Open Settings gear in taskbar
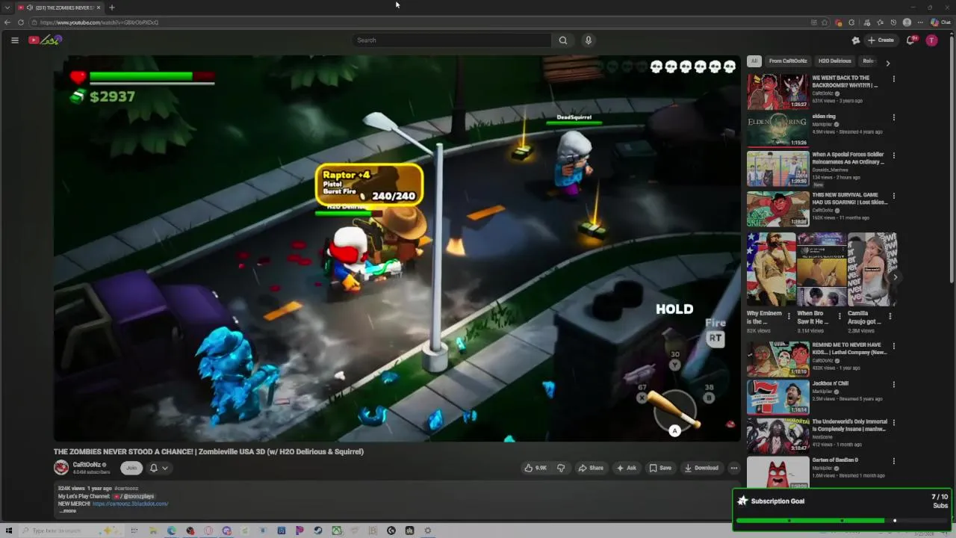956x538 pixels. [428, 531]
